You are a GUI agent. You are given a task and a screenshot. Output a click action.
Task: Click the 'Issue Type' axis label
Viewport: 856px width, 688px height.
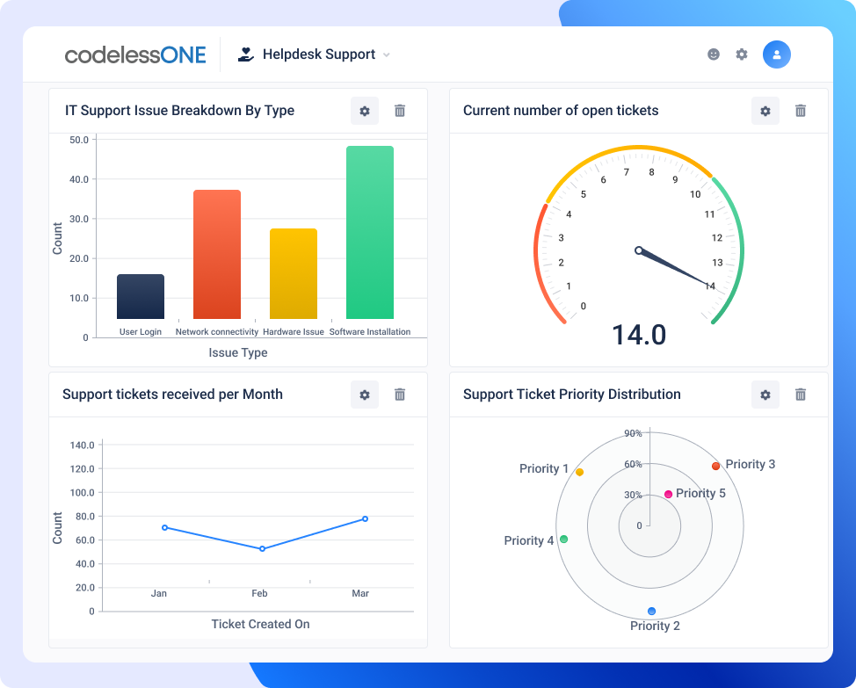238,352
